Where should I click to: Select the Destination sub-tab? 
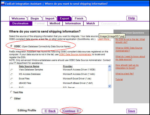coord(21,23)
